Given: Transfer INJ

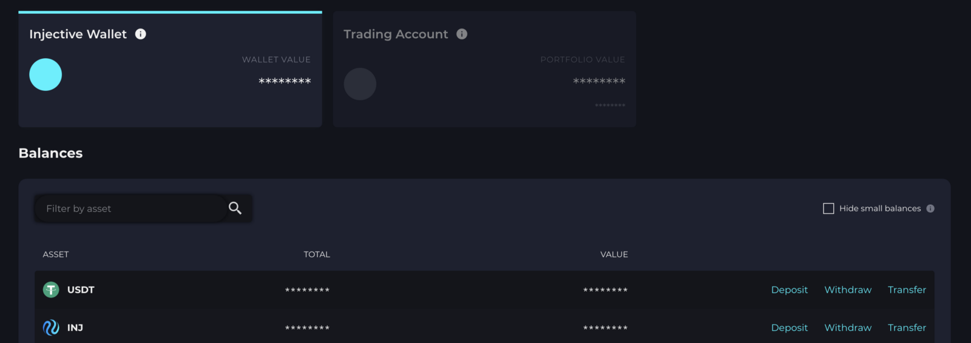Looking at the screenshot, I should (907, 328).
